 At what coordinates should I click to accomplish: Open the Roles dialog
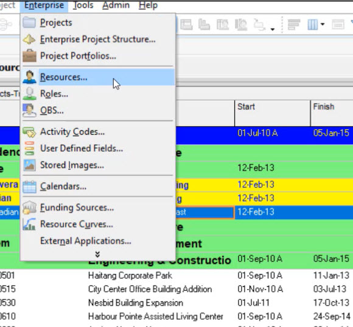click(x=98, y=94)
